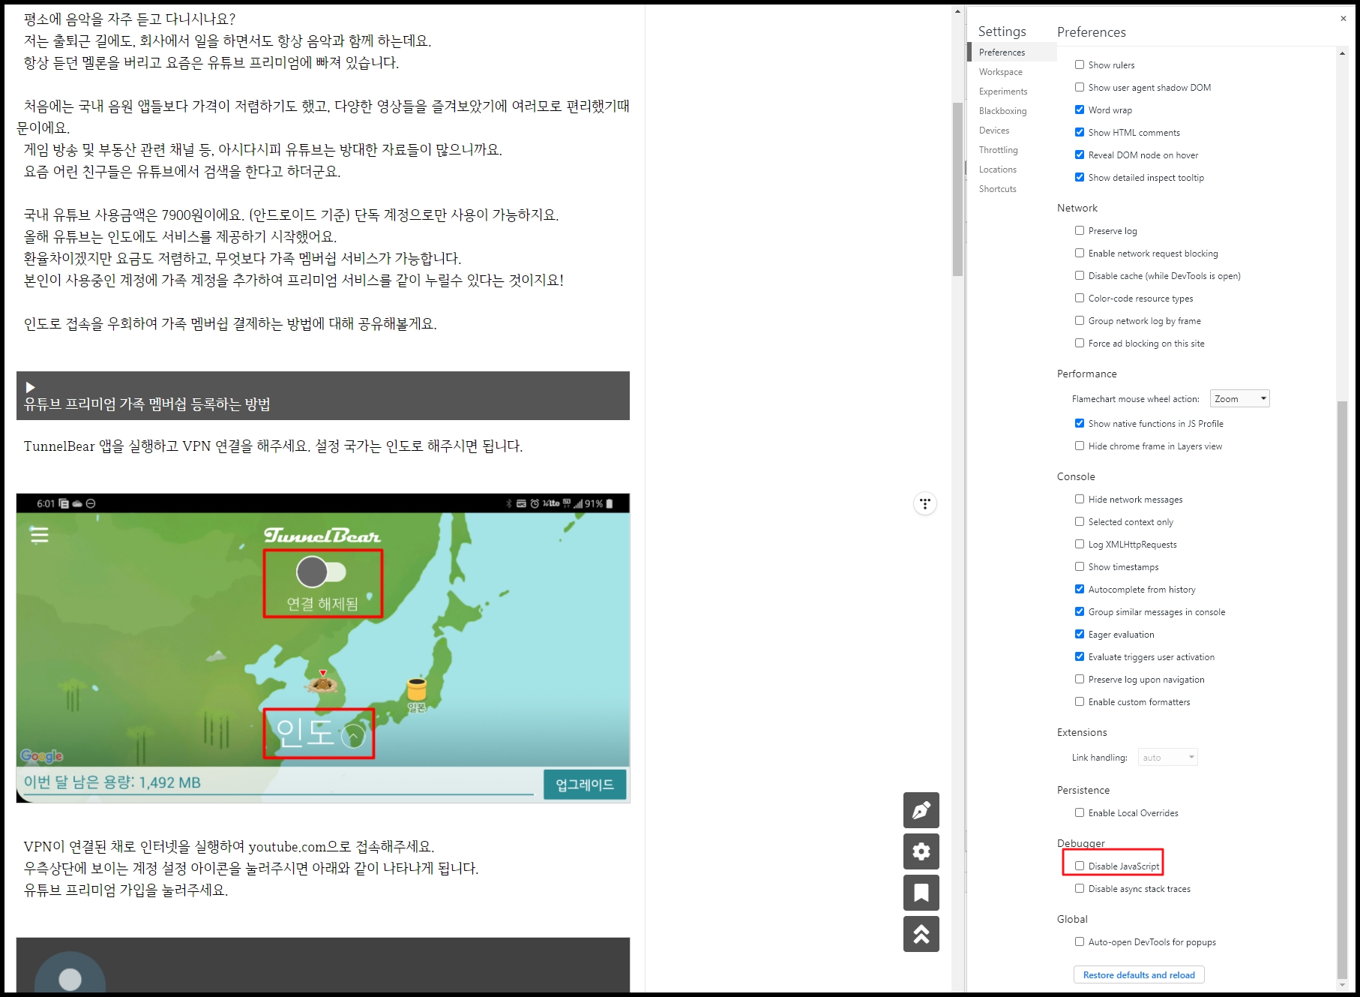Click the 이번 달 남은 용량: 1,492 MB text

112,782
